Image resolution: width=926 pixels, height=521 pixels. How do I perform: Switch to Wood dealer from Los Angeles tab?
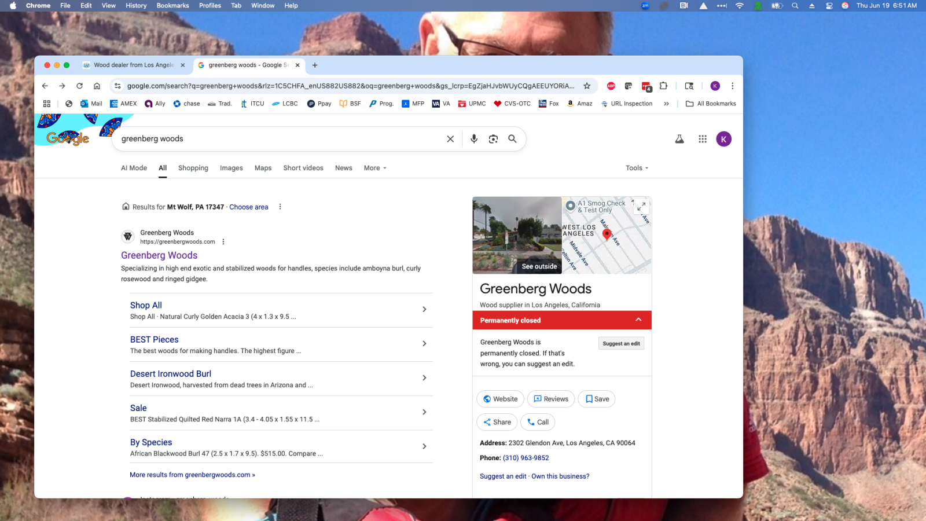[134, 65]
